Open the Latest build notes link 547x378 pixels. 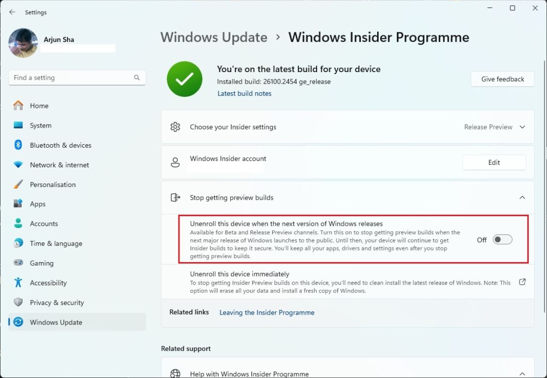coord(244,93)
